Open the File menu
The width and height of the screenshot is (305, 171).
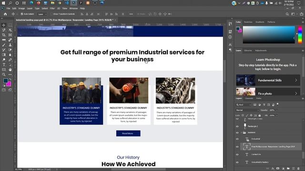[8, 9]
